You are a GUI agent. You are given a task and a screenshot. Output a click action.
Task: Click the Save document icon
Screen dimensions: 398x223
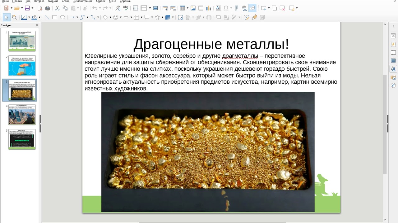(x=27, y=8)
